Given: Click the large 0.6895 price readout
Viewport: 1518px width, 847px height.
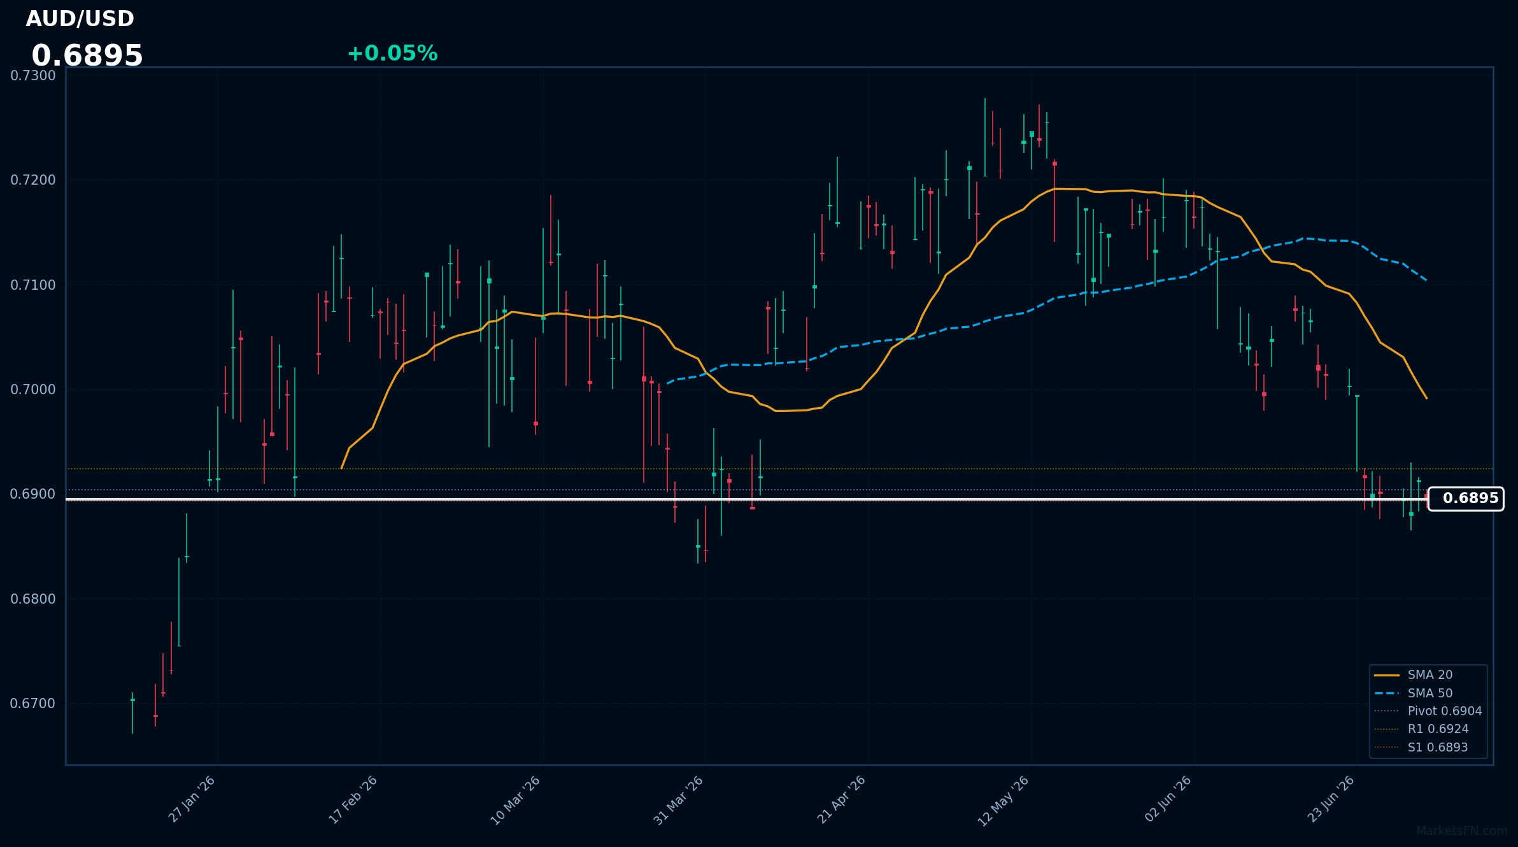Looking at the screenshot, I should 87,56.
